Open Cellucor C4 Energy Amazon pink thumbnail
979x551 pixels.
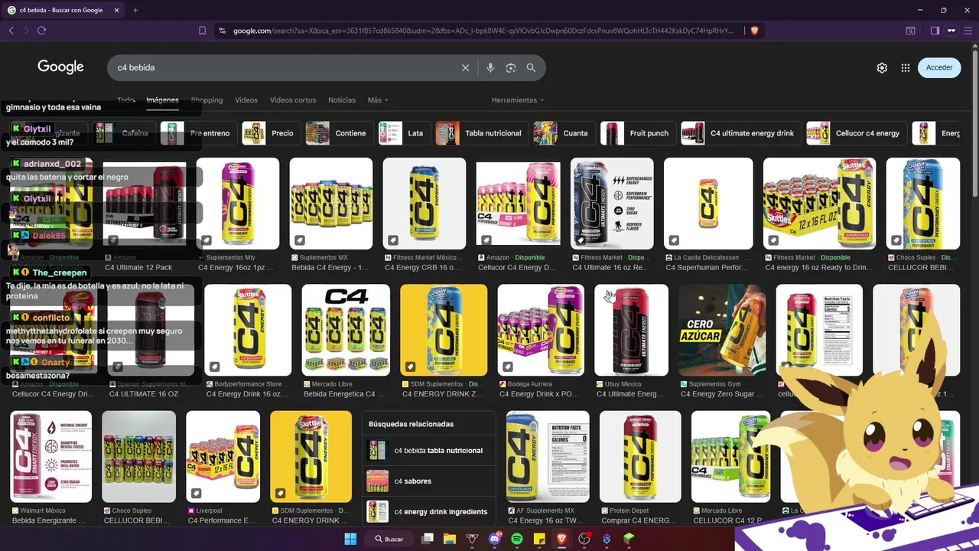click(x=518, y=204)
